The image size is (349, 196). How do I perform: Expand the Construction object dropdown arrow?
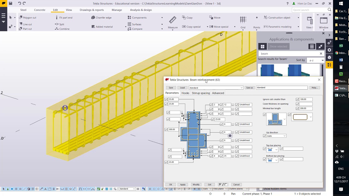(298, 18)
